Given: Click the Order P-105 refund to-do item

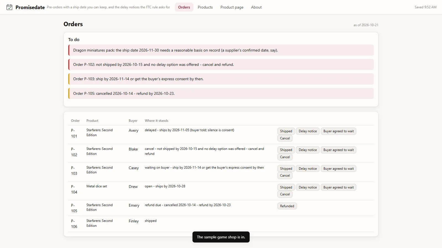Looking at the screenshot, I should click(x=221, y=93).
